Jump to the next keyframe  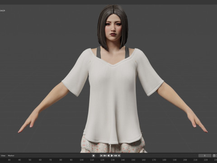coord(115,156)
